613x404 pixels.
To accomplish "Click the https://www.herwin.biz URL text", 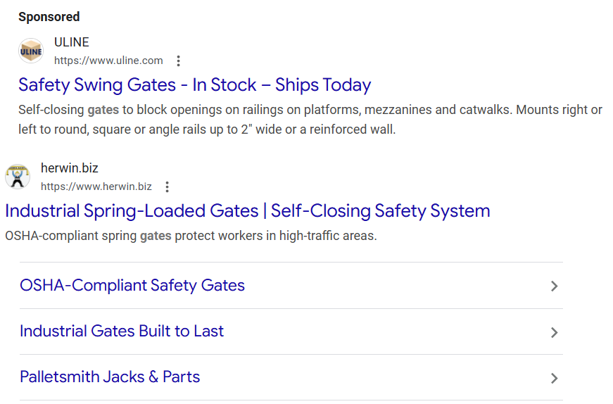I will (x=96, y=187).
